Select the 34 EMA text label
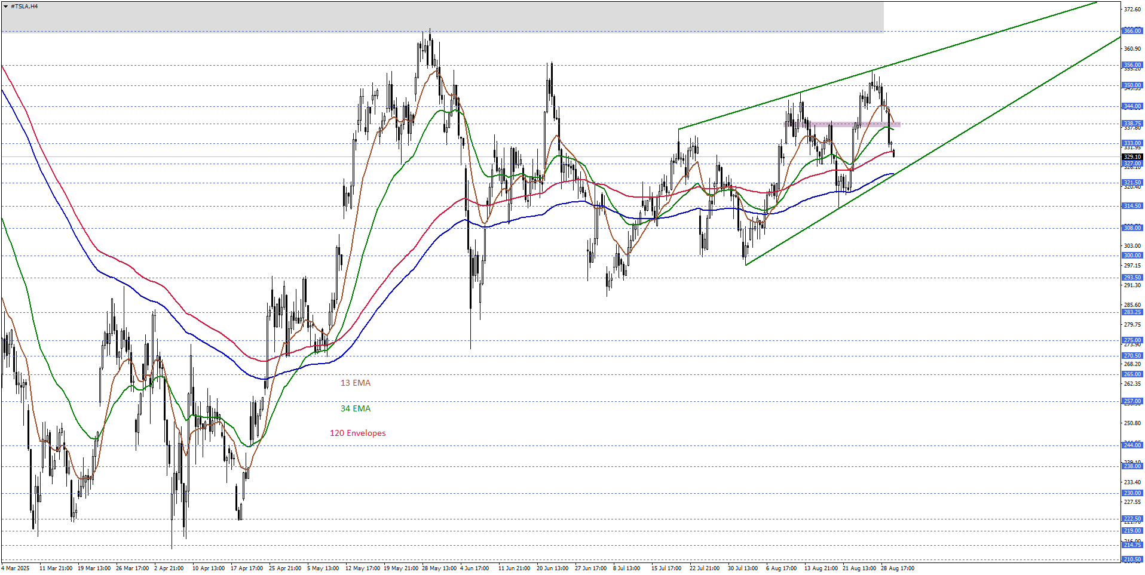Screen dimensions: 1145x575 coord(356,408)
